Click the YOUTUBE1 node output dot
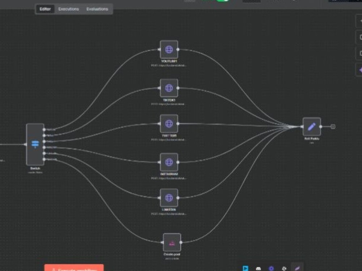Screen dimensions: 362x271 (x=178, y=50)
